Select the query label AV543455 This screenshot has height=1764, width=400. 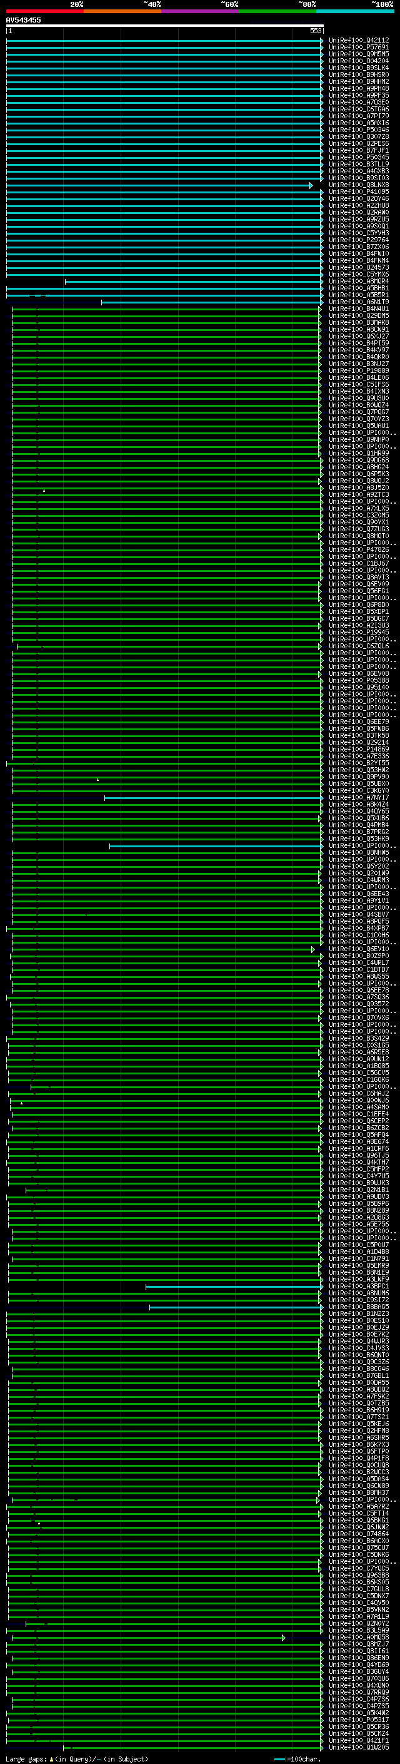(23, 20)
